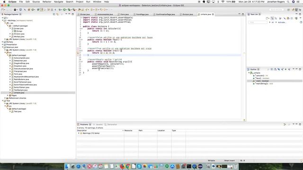The image size is (303, 170).
Task: Click the Open Perspective icon near Quick Access
Action: [x=288, y=9]
